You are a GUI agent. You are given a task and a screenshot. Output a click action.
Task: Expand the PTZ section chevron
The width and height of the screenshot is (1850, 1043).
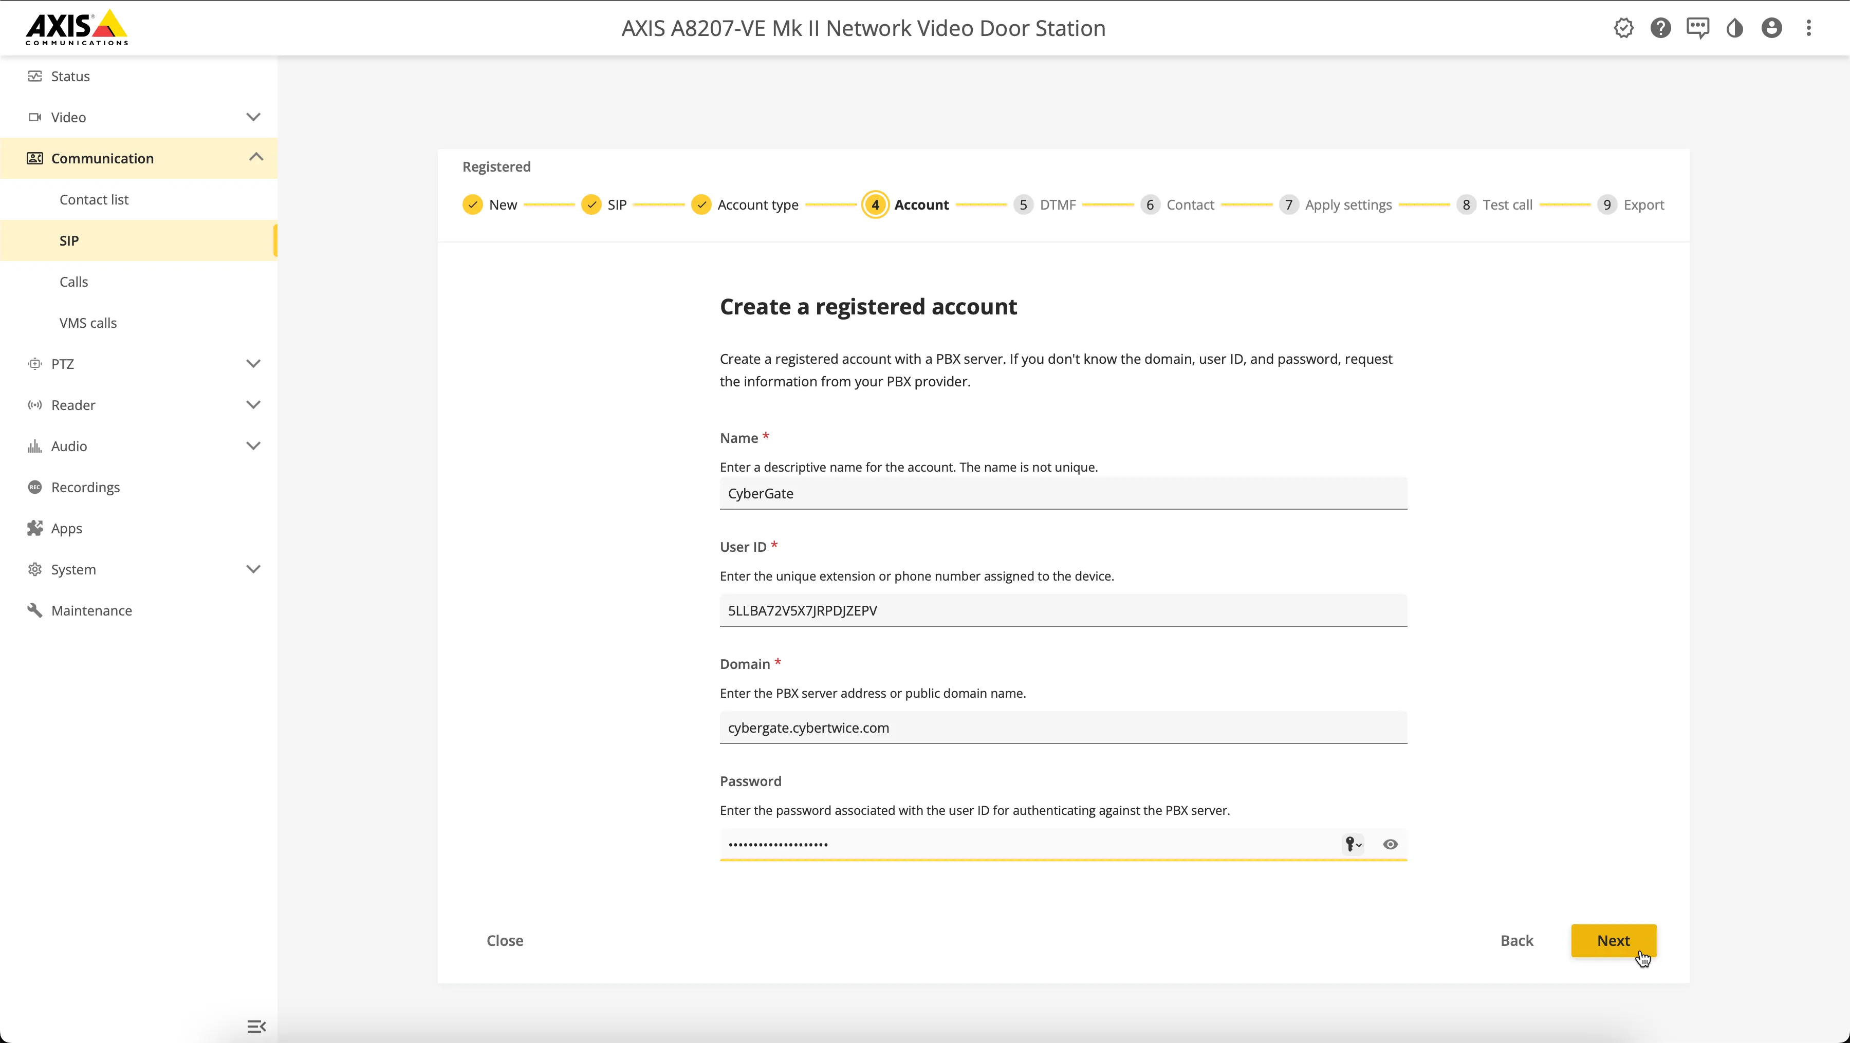[253, 364]
